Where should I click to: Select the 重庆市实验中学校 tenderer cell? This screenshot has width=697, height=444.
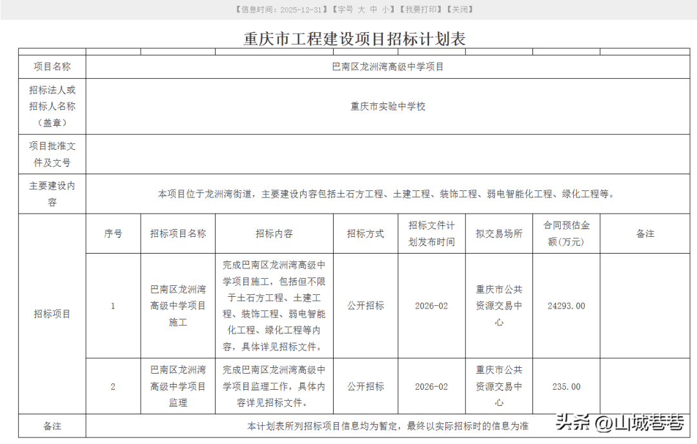point(388,106)
